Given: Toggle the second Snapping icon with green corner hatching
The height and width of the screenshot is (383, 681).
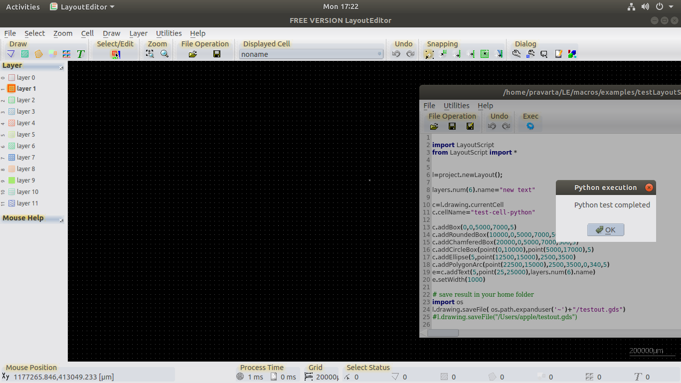Looking at the screenshot, I should pos(443,54).
